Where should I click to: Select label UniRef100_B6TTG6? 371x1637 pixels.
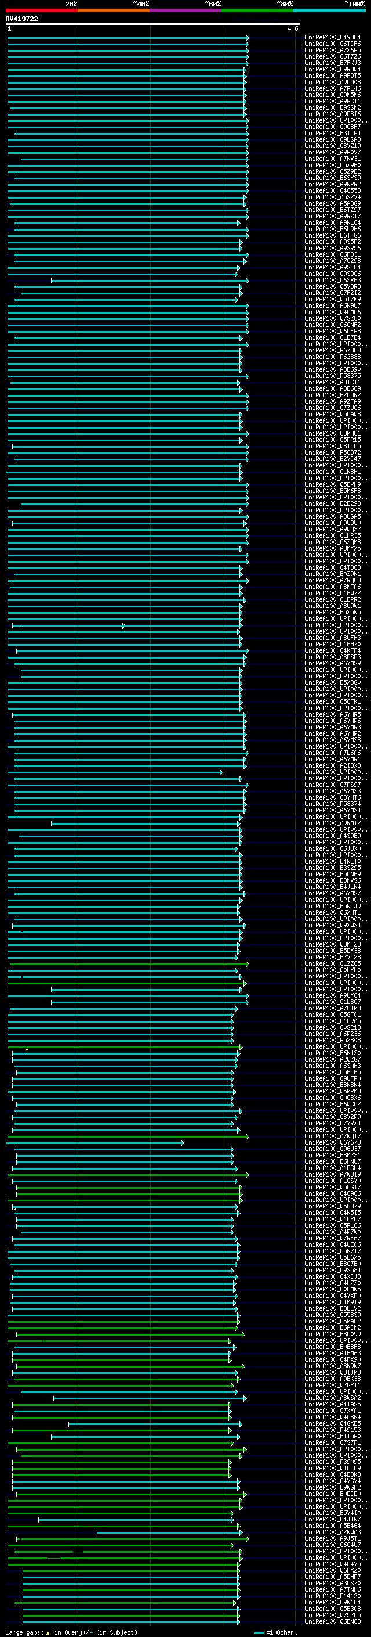333,236
